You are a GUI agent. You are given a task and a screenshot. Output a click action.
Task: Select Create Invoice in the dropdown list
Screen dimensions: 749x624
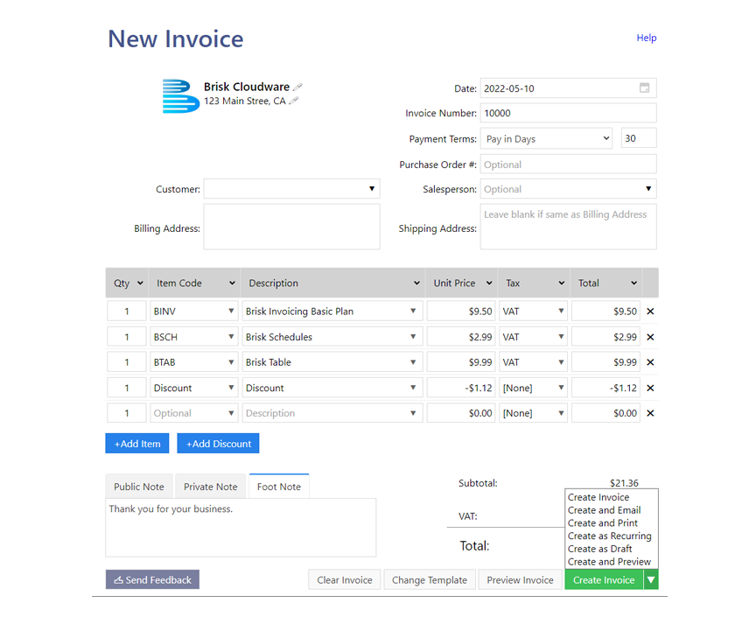pos(598,497)
